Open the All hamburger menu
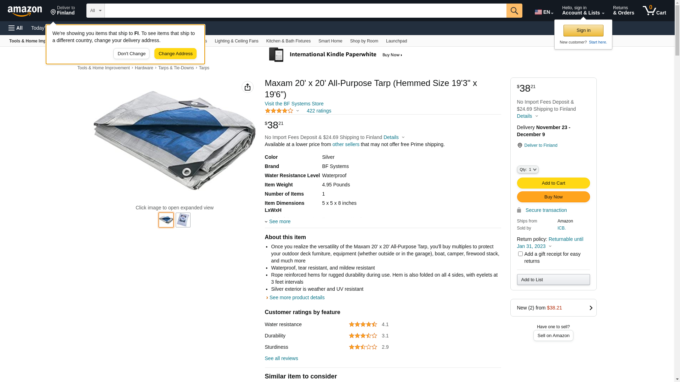680x382 pixels. point(16,28)
